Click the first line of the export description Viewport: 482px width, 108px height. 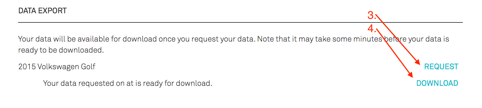[x=233, y=39]
